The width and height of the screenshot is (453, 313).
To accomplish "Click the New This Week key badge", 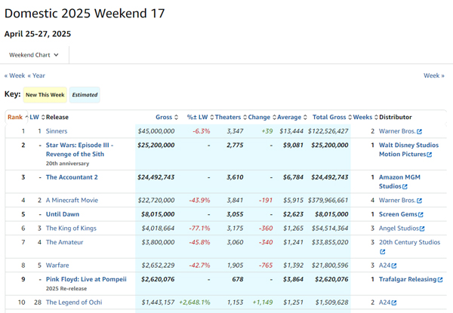I will [45, 95].
